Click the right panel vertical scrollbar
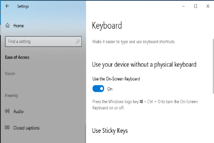The image size is (214, 143). 213,66
